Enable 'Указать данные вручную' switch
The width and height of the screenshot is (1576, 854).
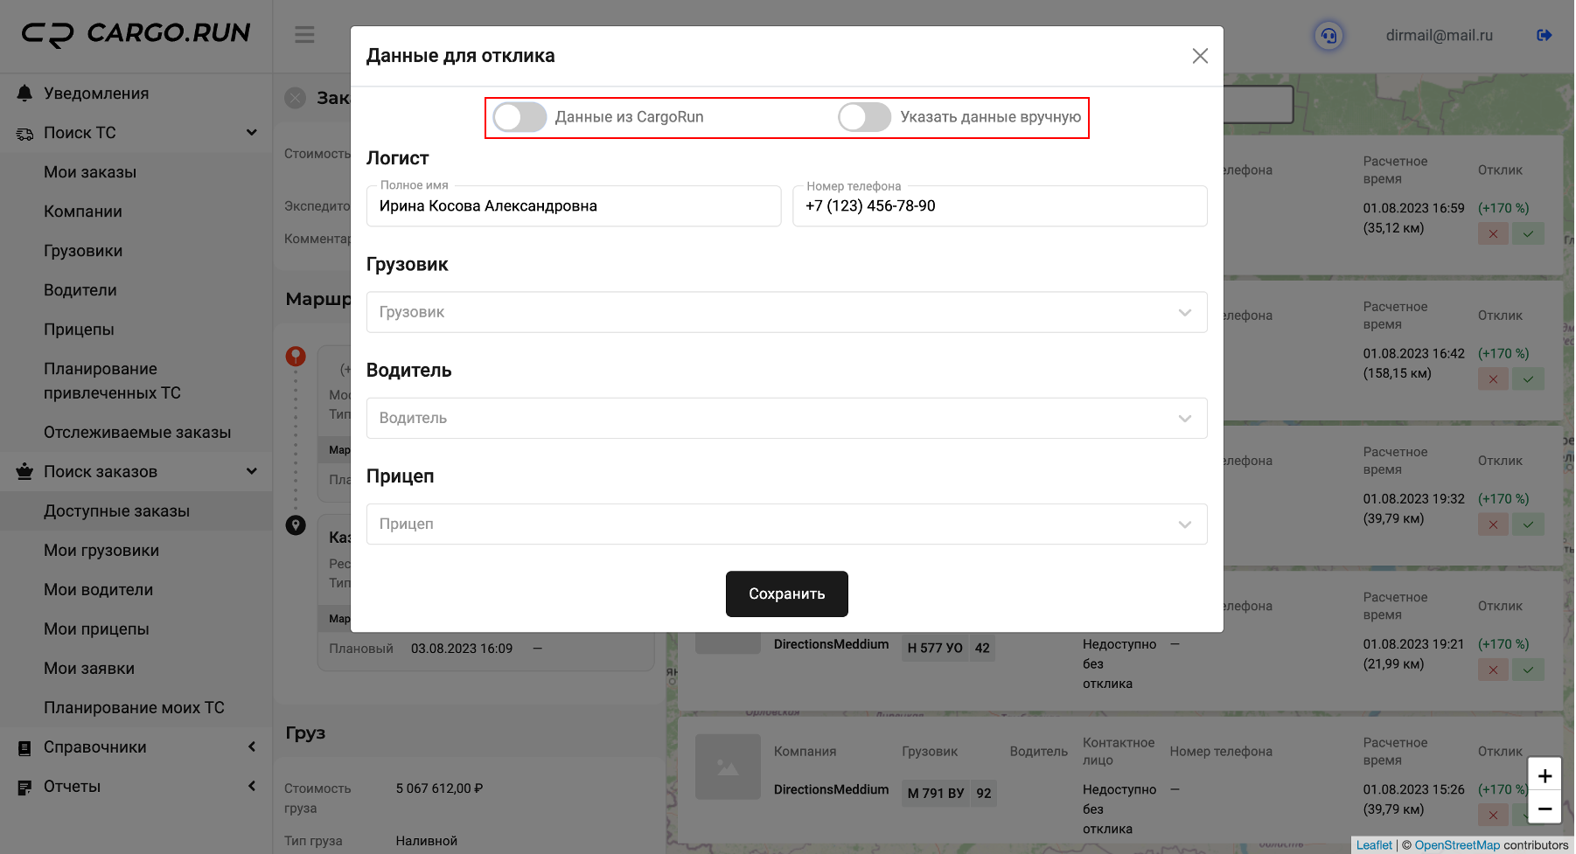(864, 117)
